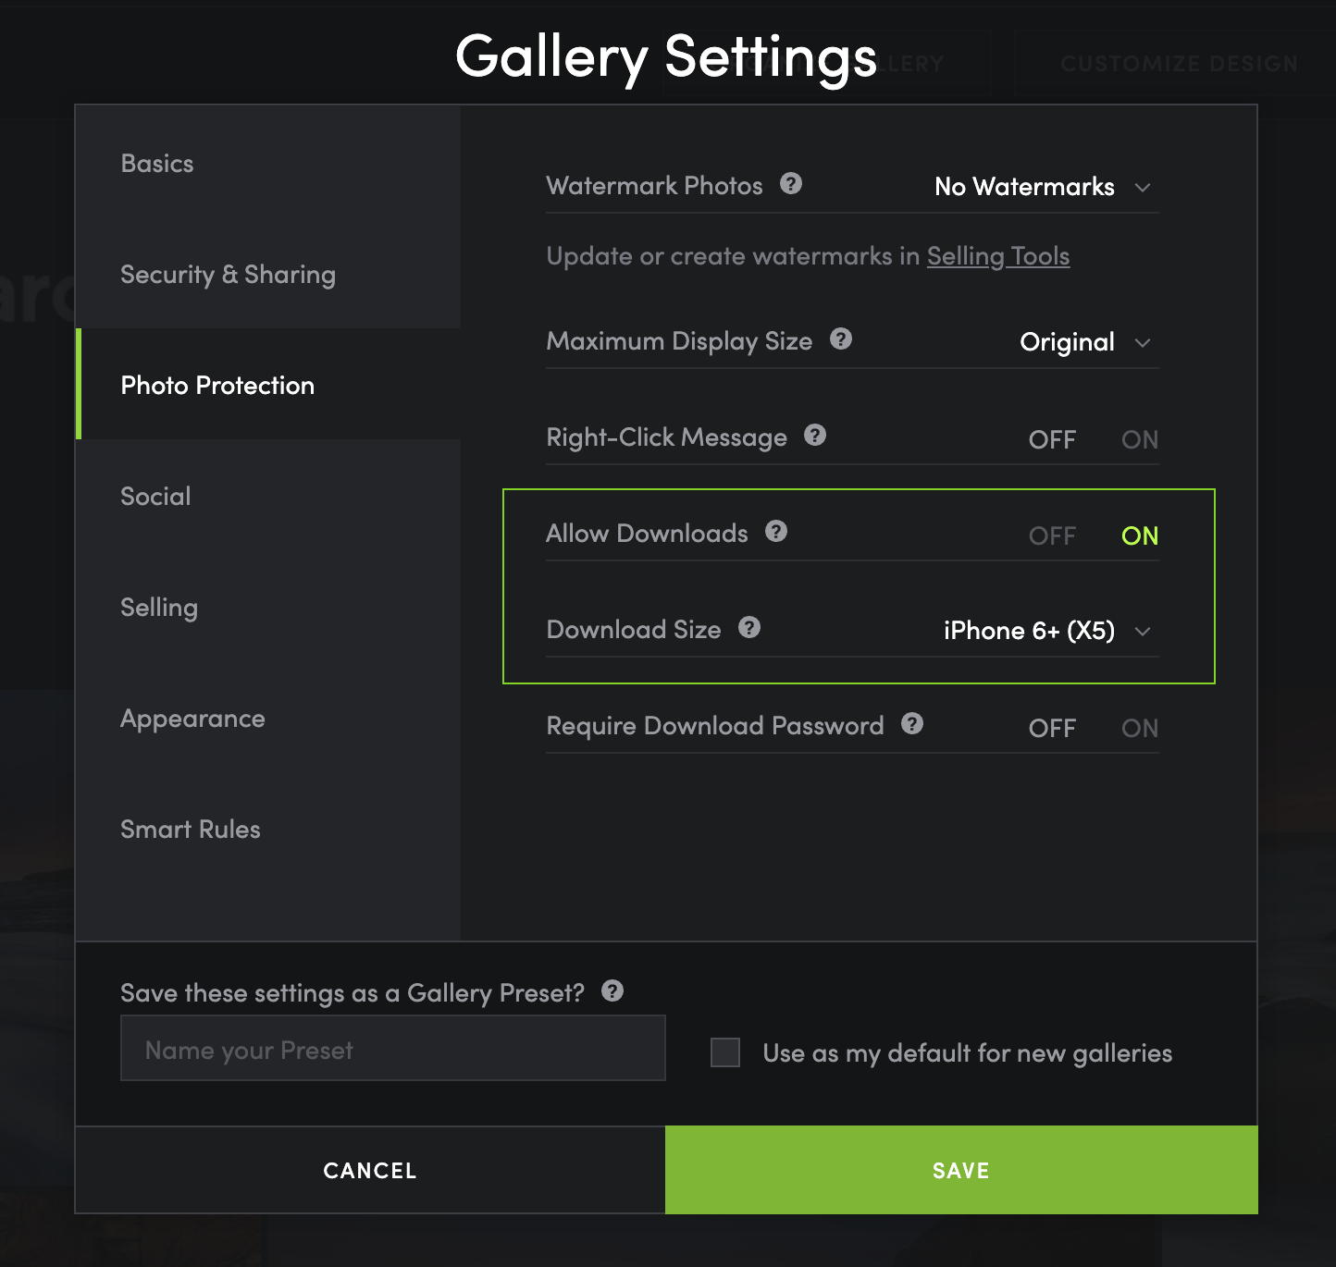View the Allow Downloads help tooltip icon
This screenshot has width=1336, height=1267.
[776, 532]
